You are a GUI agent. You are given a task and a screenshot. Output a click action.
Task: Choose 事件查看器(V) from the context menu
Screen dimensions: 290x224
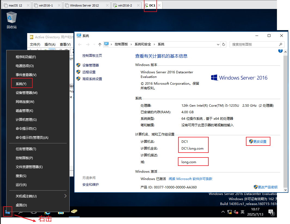(38, 75)
